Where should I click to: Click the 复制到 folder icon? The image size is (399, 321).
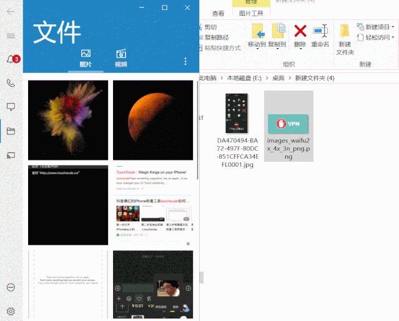pos(278,31)
